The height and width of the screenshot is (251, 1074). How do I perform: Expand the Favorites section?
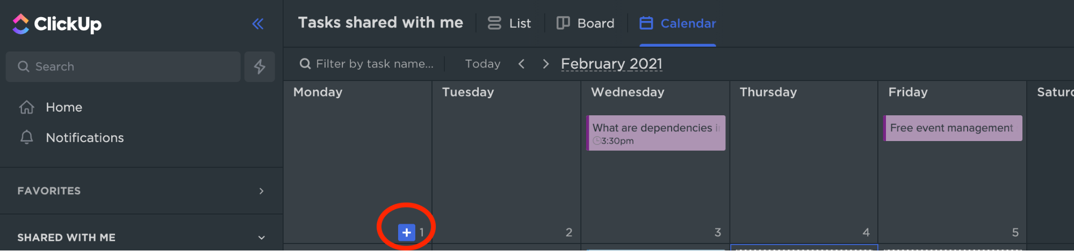pyautogui.click(x=261, y=191)
